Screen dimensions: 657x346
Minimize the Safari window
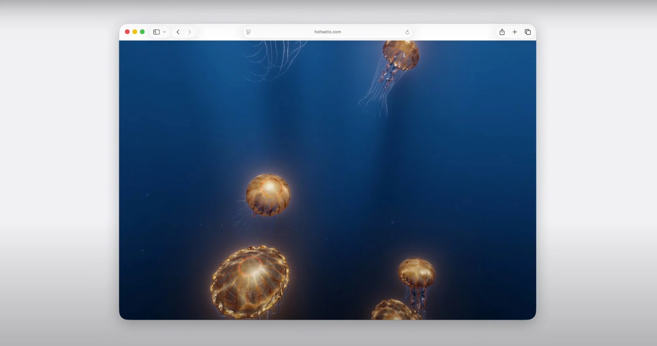click(135, 32)
